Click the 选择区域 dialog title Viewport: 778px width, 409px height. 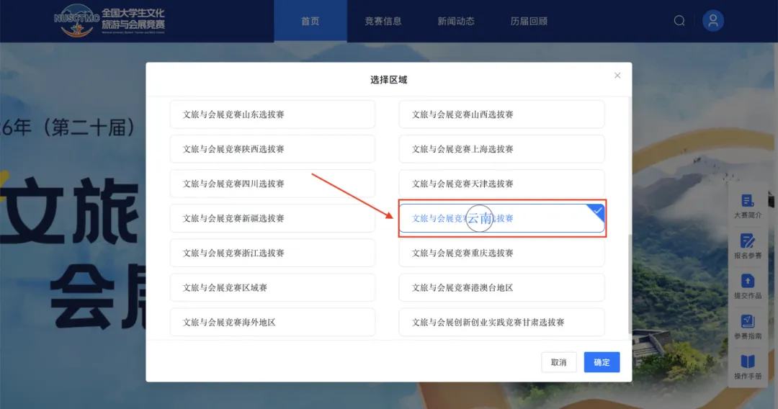388,80
